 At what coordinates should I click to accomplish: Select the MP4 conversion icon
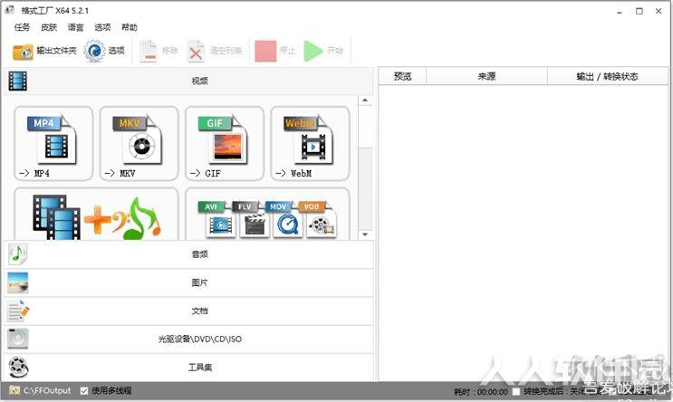tap(53, 143)
